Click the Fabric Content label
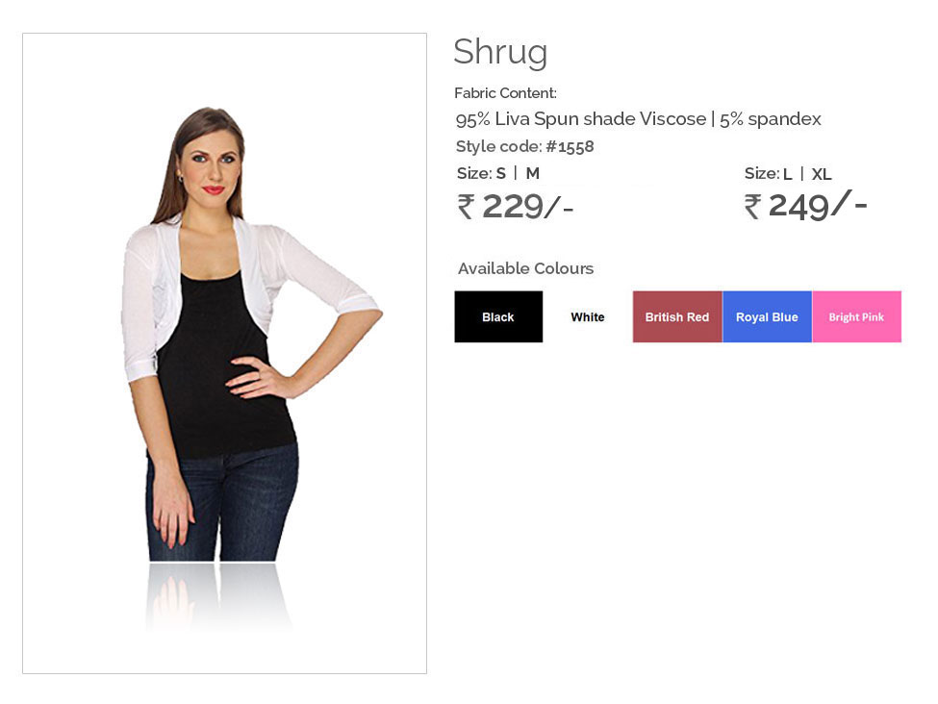Screen dimensions: 938x704 tap(505, 93)
